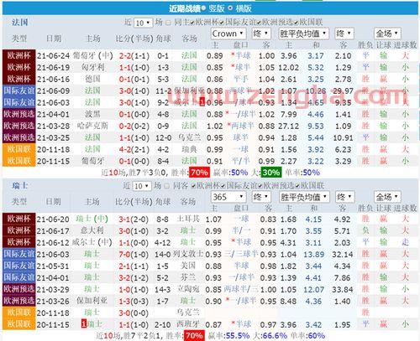Click 国际友谊 type badge in 21-05-31 row

pyautogui.click(x=19, y=266)
